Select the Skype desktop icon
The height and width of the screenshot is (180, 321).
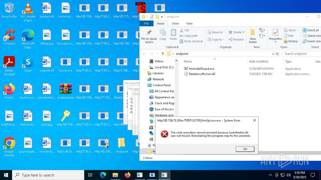pos(28,64)
